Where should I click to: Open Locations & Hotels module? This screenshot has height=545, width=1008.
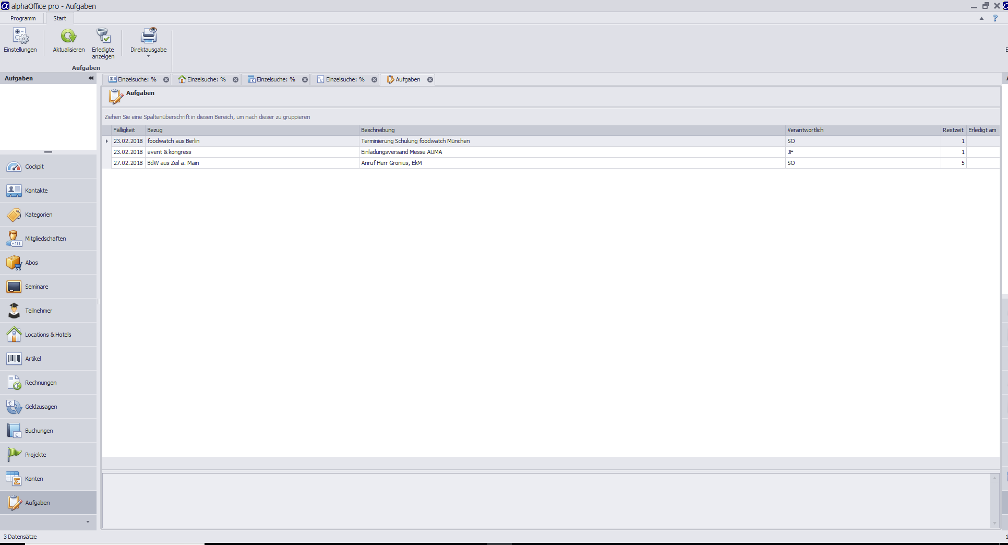tap(48, 335)
